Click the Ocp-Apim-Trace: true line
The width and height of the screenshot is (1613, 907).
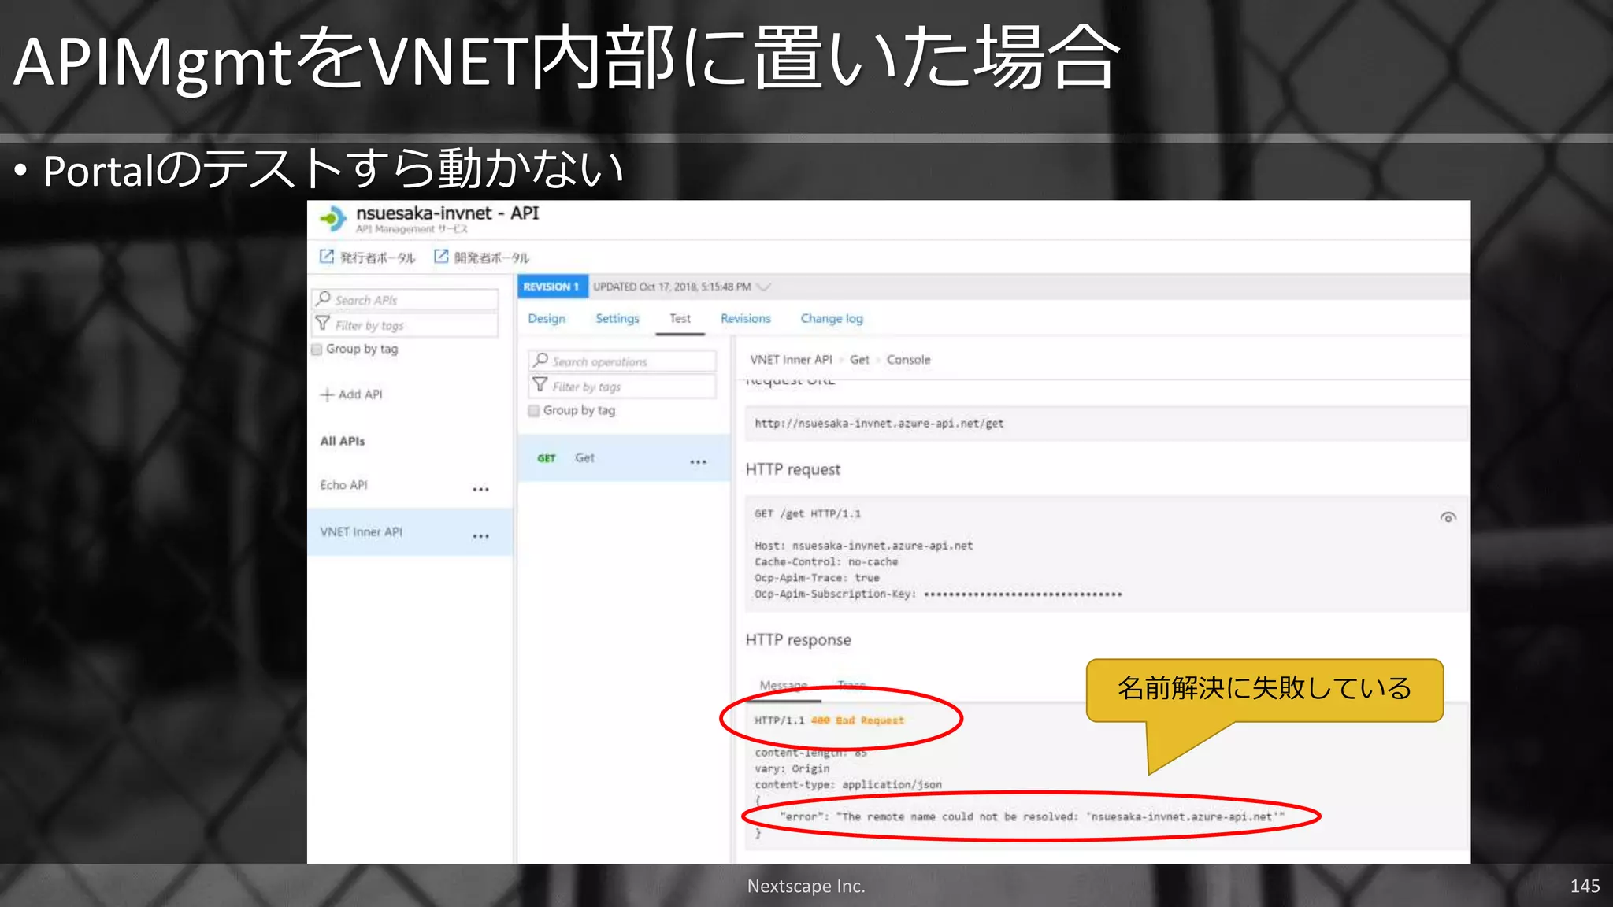coord(817,578)
